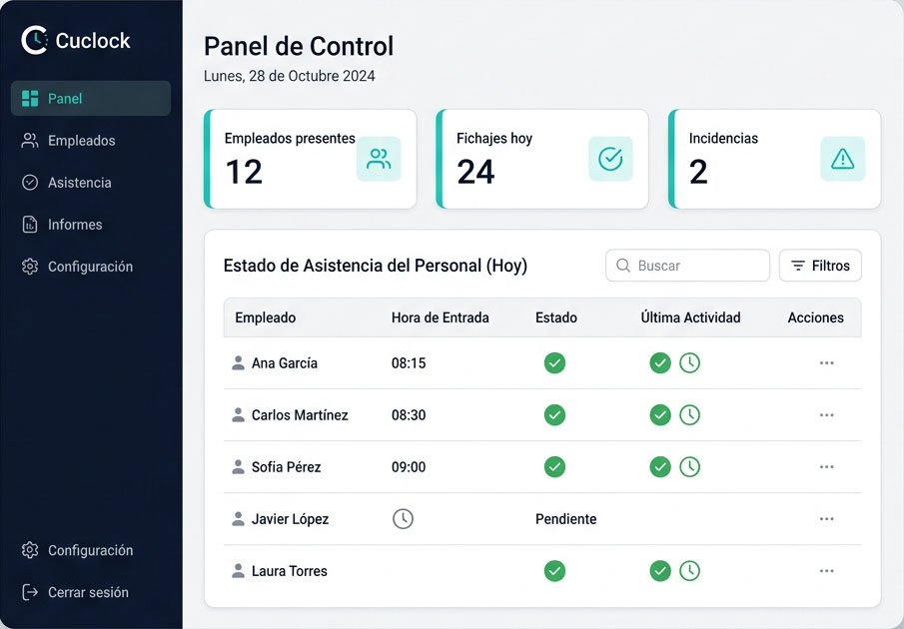
Task: Toggle Sofia Pérez's clock activity indicator
Action: 689,466
